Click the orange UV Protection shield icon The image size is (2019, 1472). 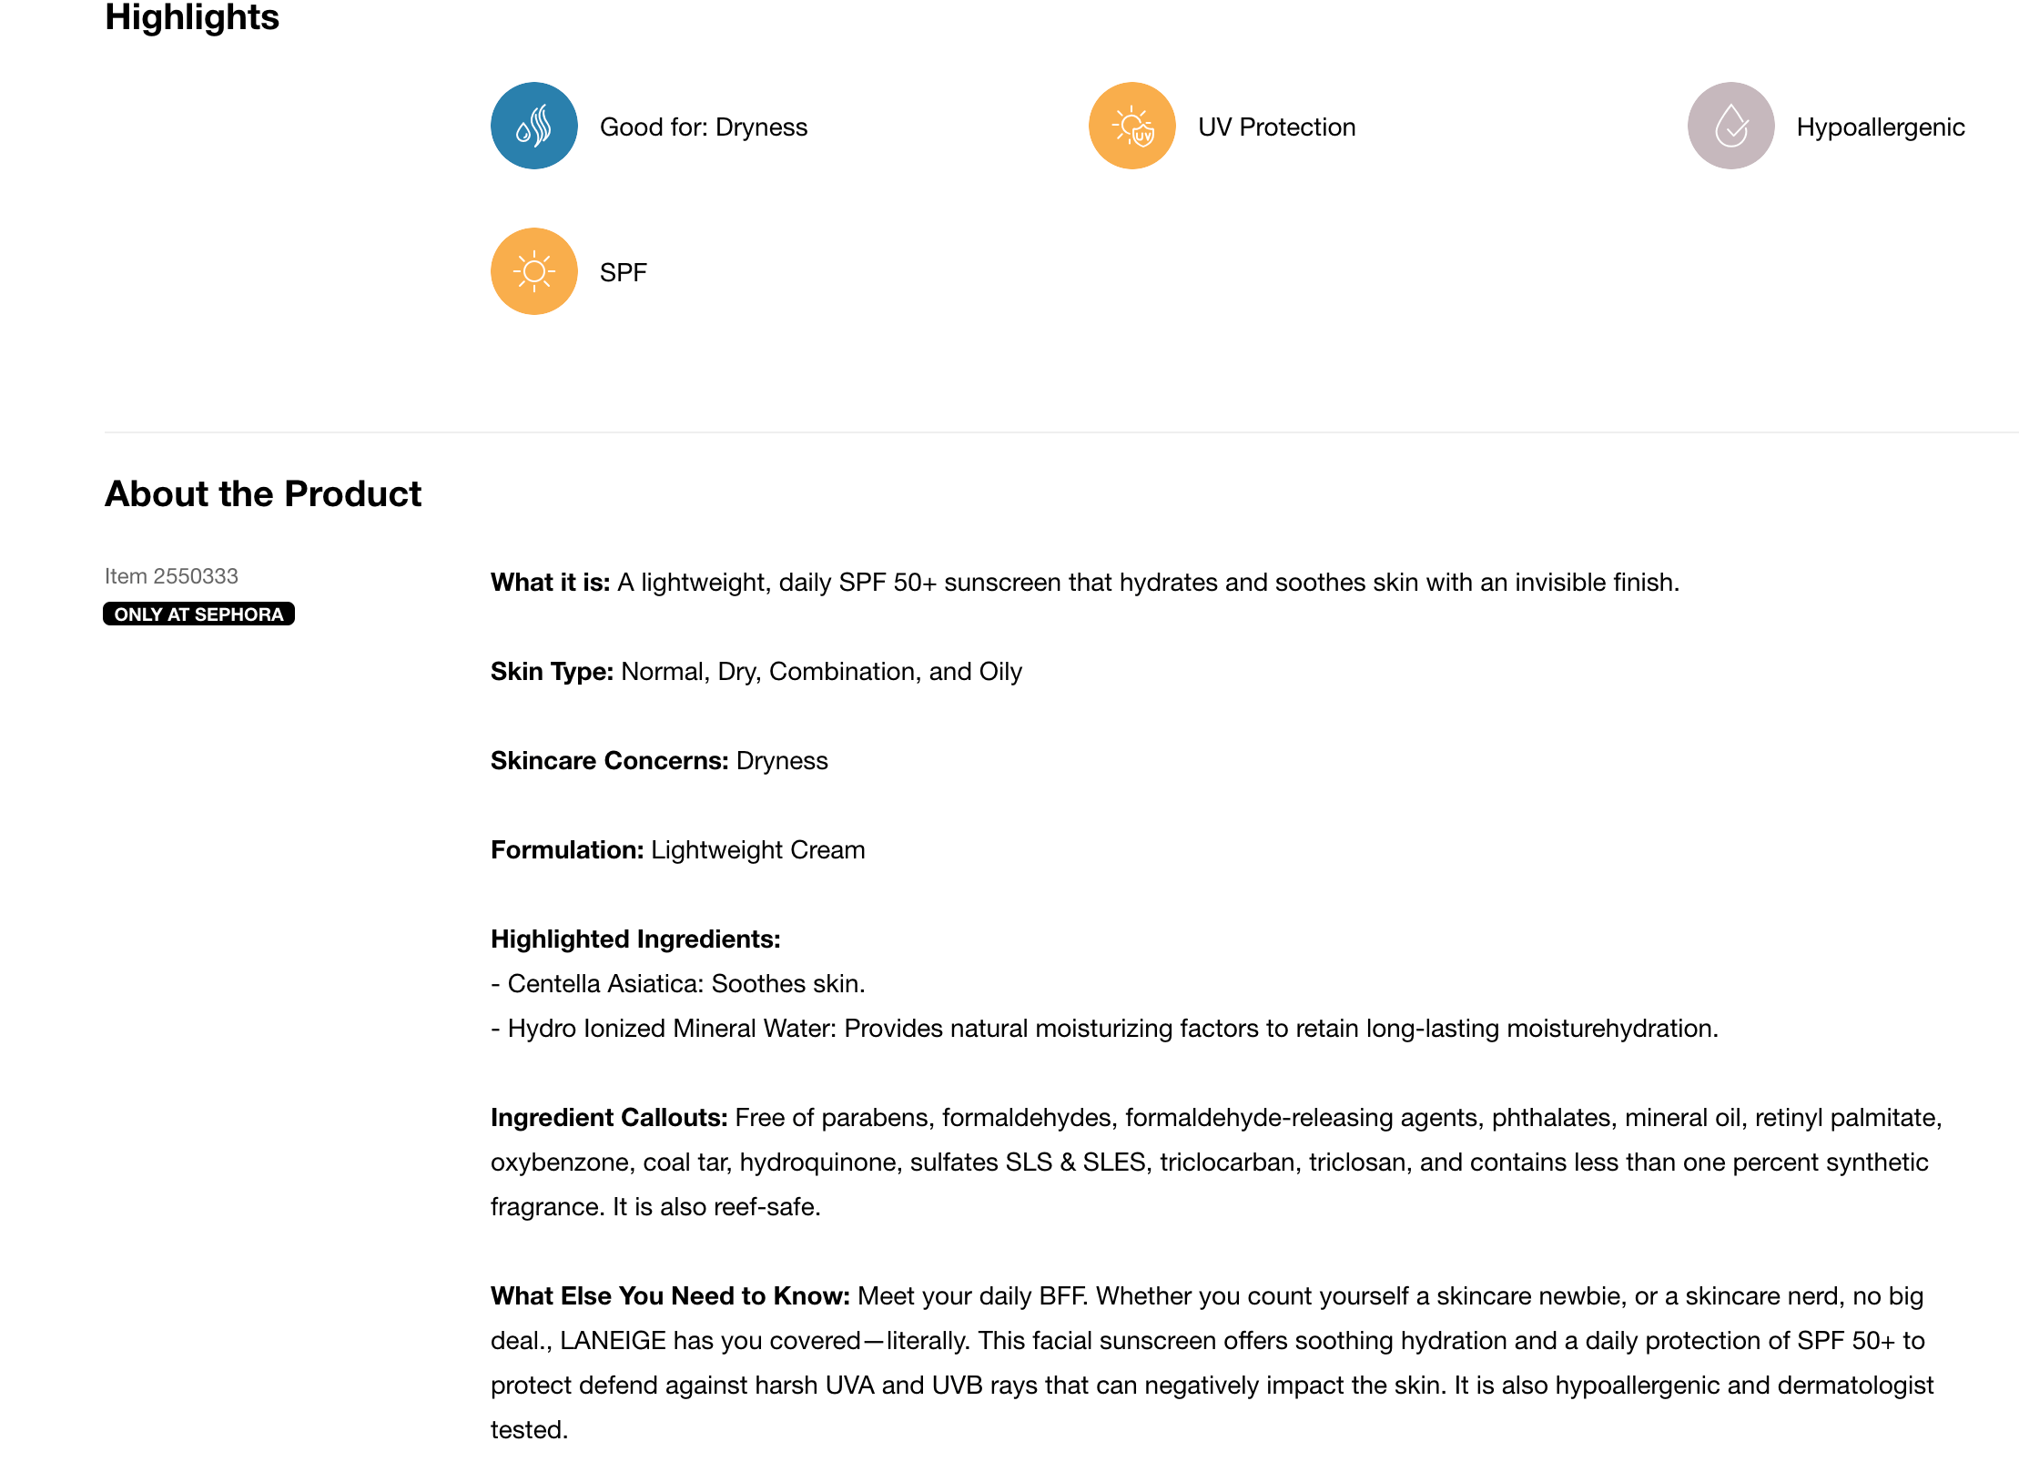[1131, 126]
